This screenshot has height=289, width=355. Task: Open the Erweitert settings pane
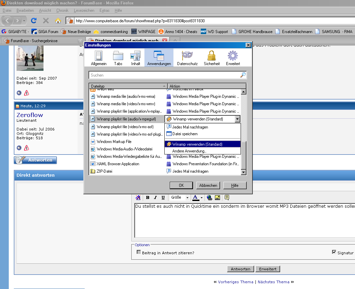233,58
